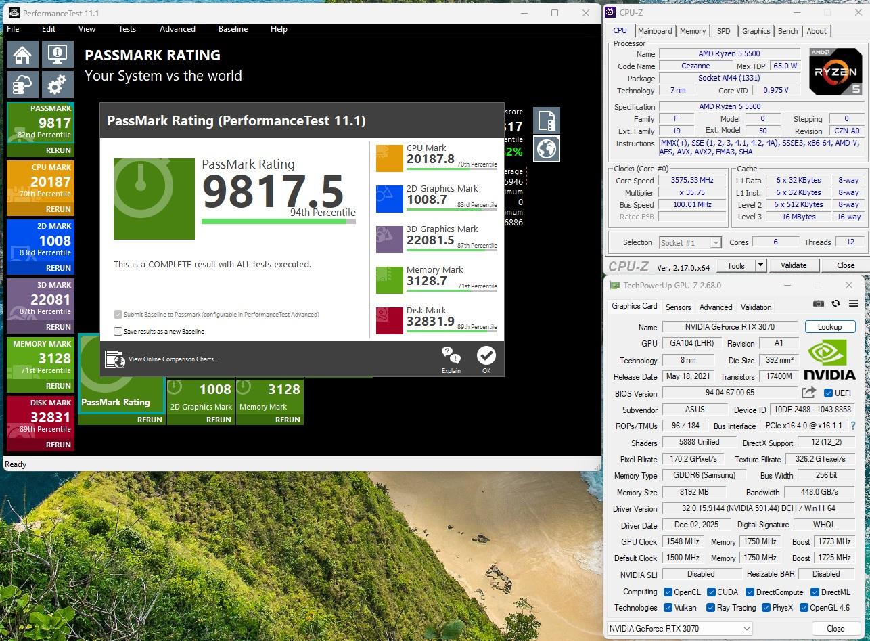Switch to the Sensors tab in GPU-Z
Screen dimensions: 870x641
678,307
